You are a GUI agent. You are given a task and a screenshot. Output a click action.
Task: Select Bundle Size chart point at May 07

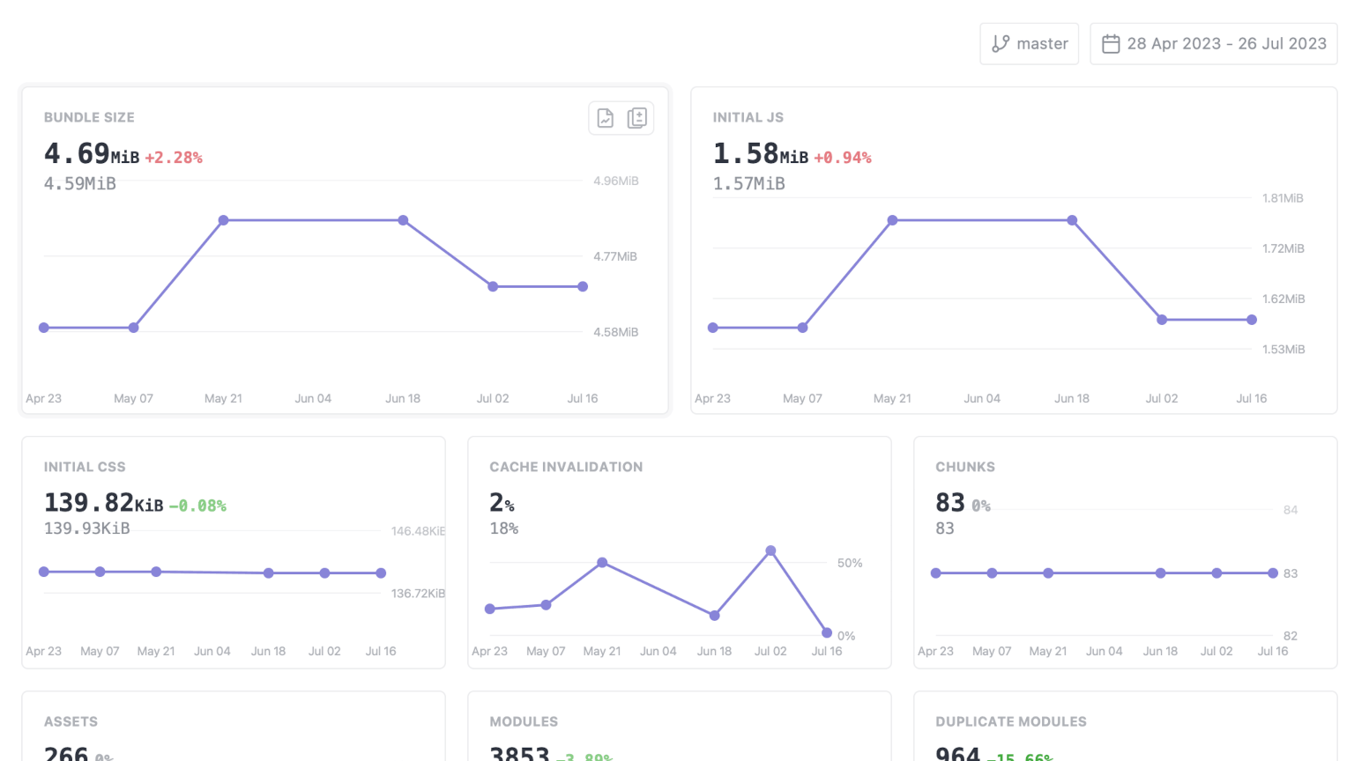coord(134,328)
